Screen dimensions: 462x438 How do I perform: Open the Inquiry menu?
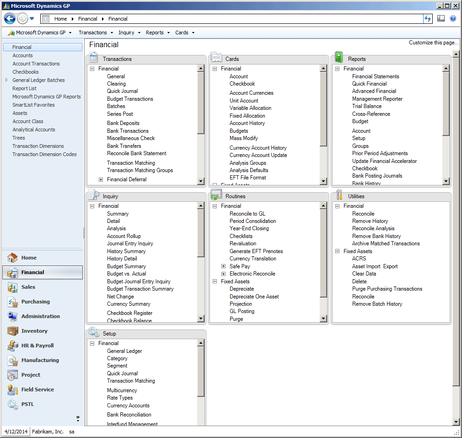click(x=129, y=32)
